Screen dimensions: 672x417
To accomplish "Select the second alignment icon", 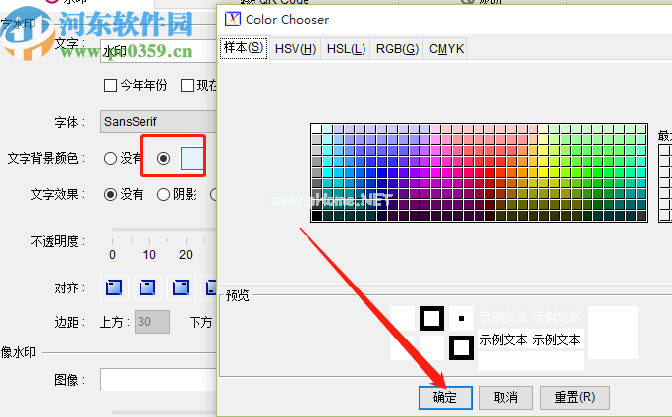I will [147, 287].
